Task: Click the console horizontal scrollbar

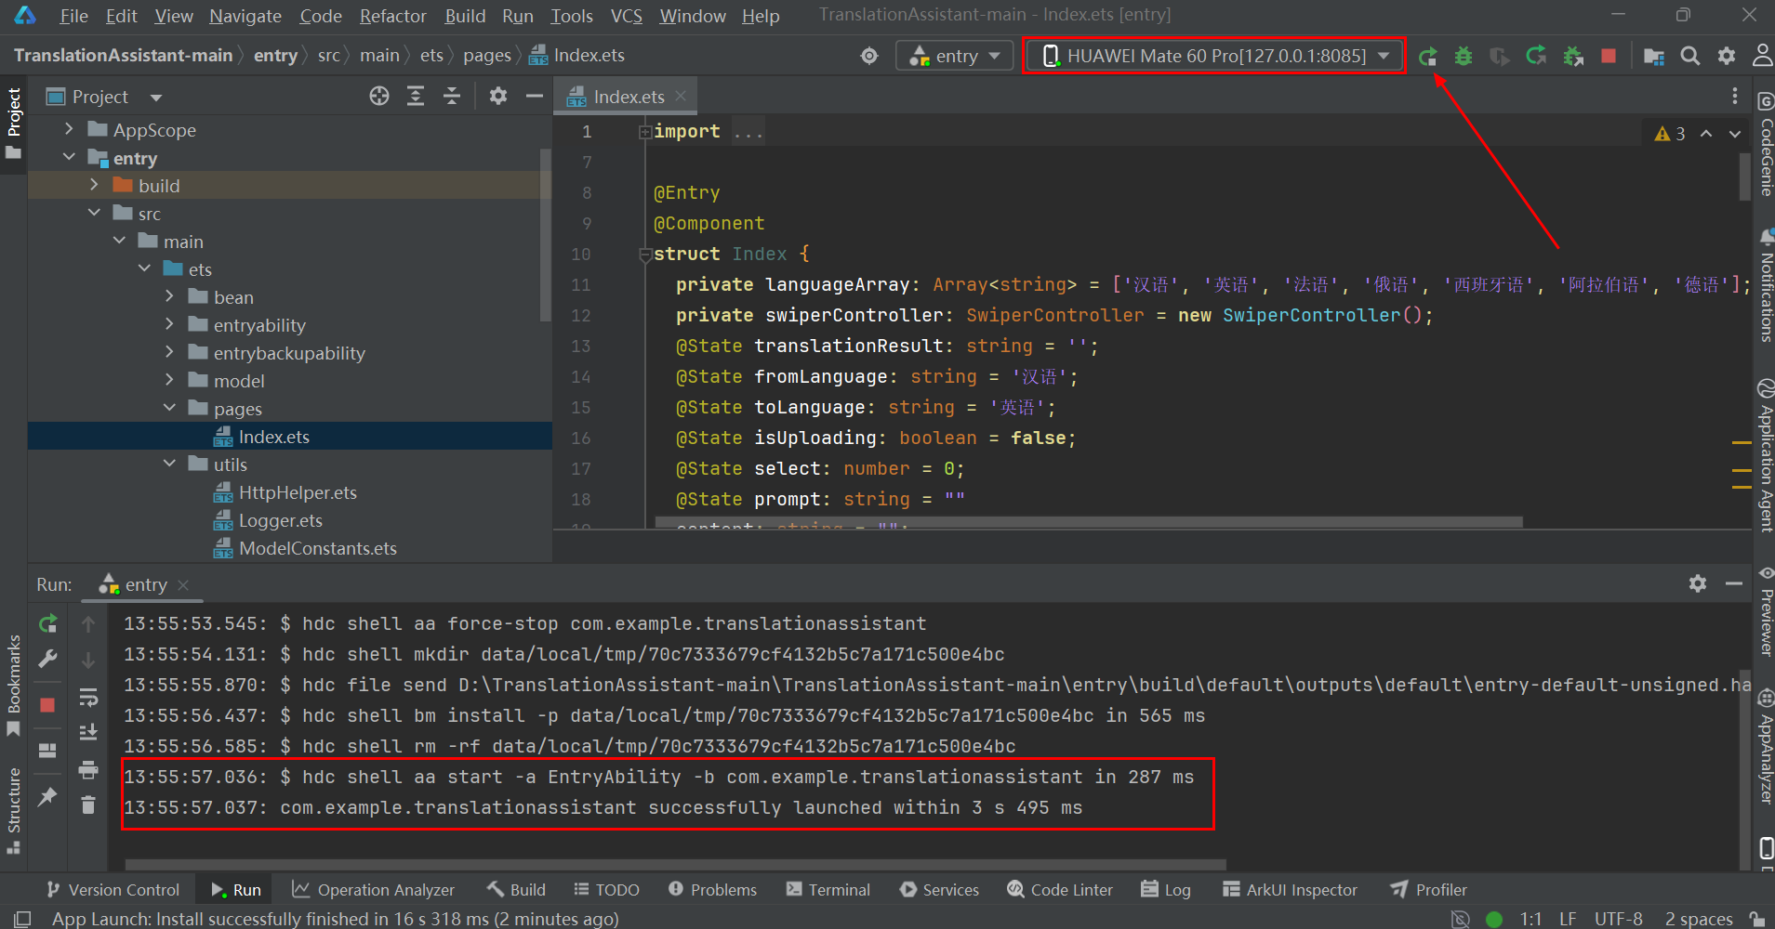Action: coord(675,865)
